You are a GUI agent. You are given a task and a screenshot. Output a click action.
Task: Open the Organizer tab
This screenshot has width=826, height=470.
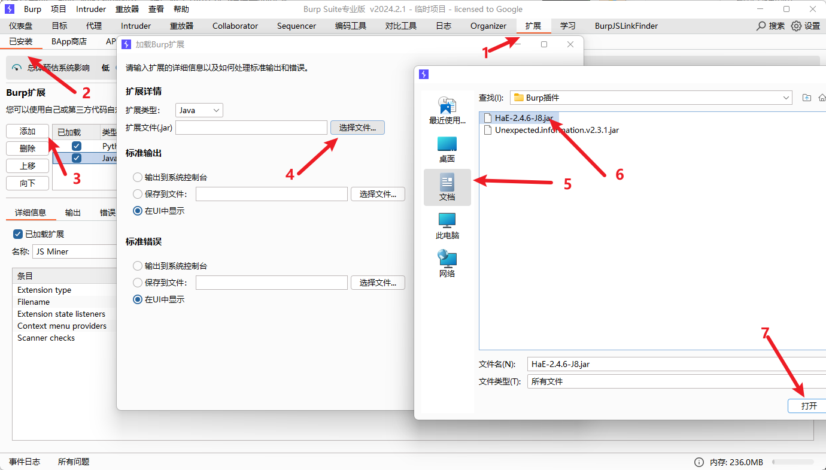click(x=488, y=26)
